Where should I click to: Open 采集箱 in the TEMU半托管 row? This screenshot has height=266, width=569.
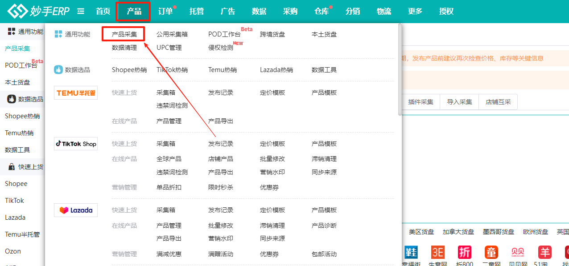coord(166,93)
